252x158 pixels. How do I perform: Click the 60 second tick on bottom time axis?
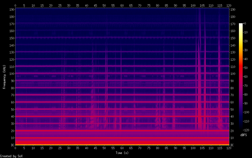(x=122, y=148)
